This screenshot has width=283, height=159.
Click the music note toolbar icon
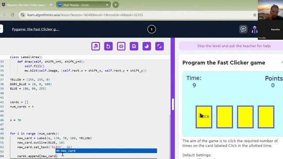click(96, 46)
